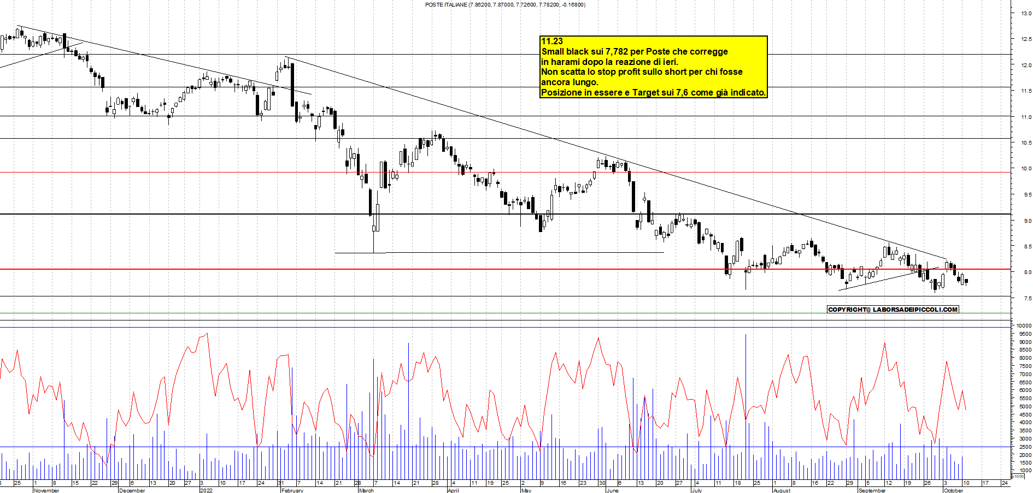1033x493 pixels.
Task: Click volume axis label 6000
Action: (x=1025, y=390)
